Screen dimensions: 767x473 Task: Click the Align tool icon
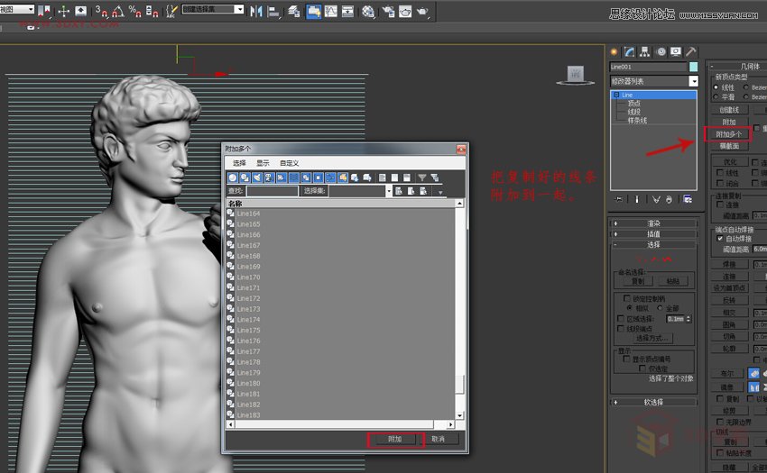(x=273, y=11)
